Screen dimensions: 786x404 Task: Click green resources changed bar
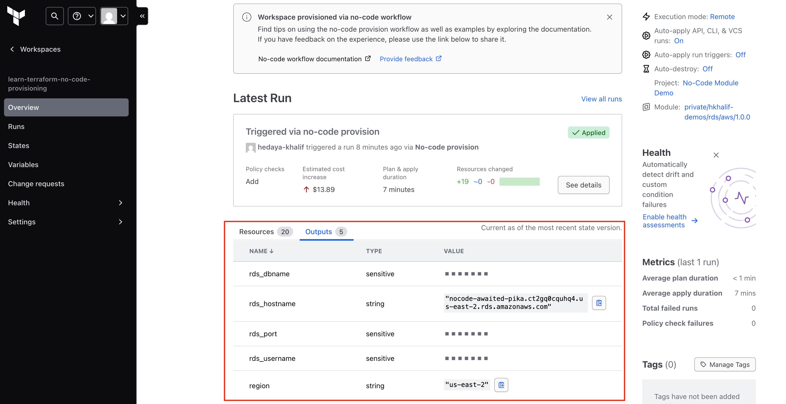click(519, 182)
